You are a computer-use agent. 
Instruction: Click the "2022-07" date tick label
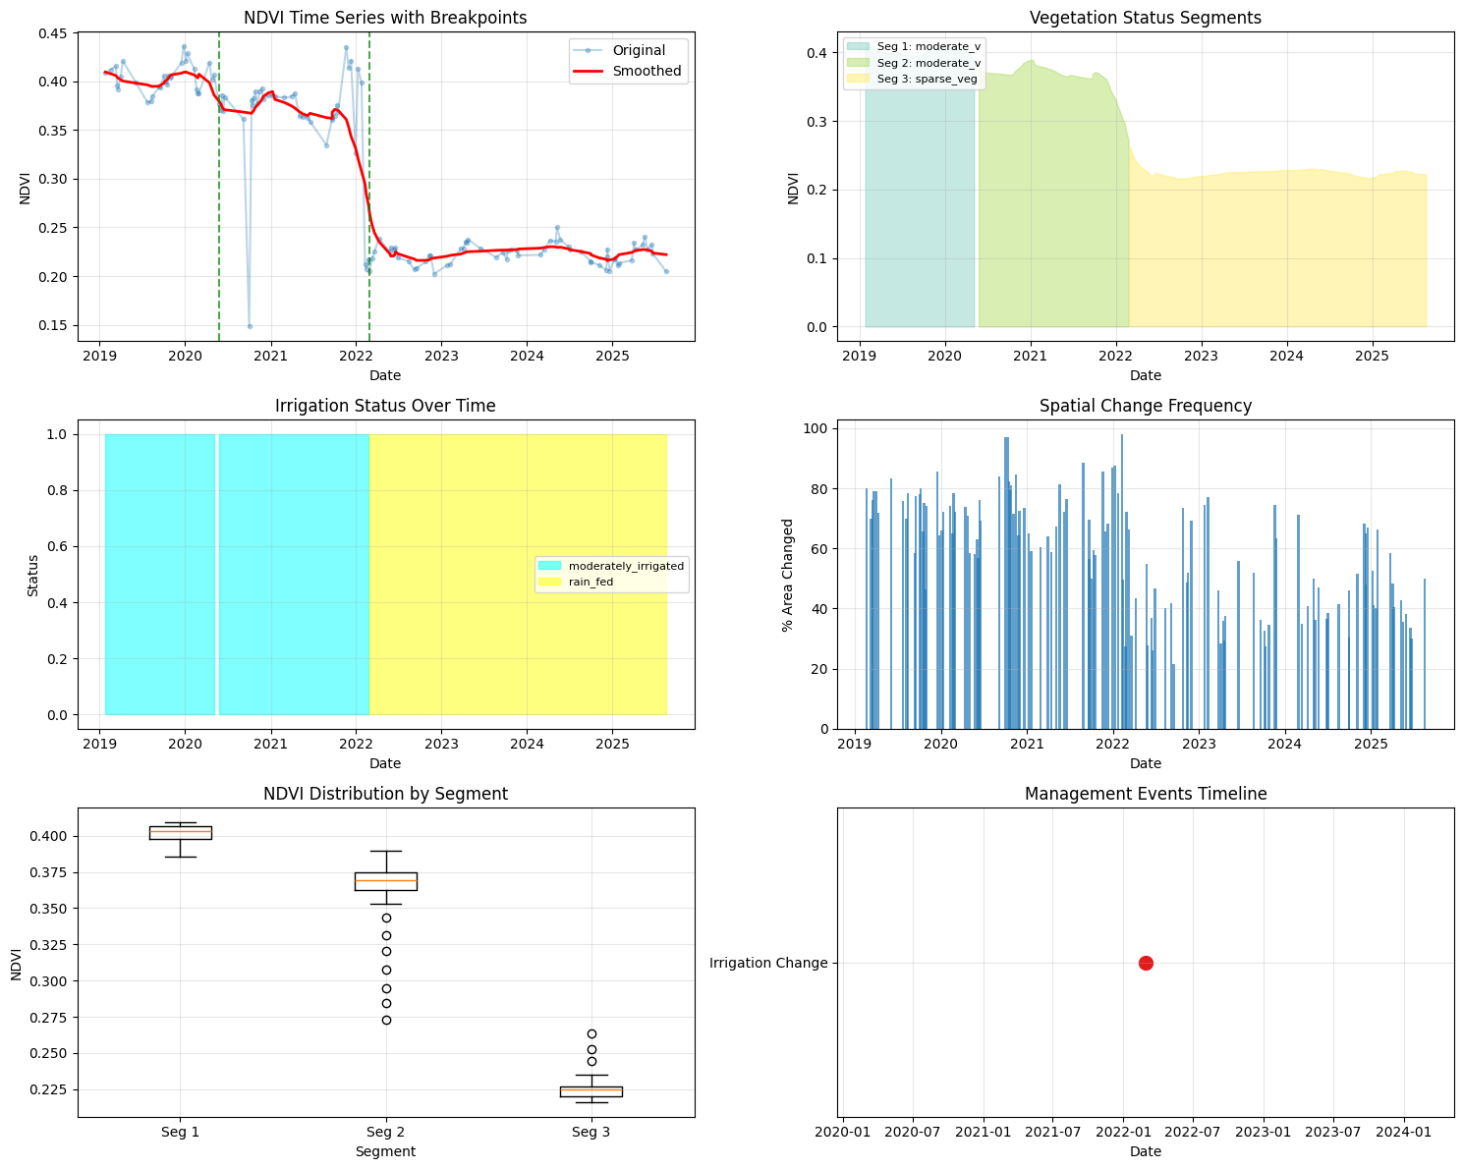pos(1193,1132)
